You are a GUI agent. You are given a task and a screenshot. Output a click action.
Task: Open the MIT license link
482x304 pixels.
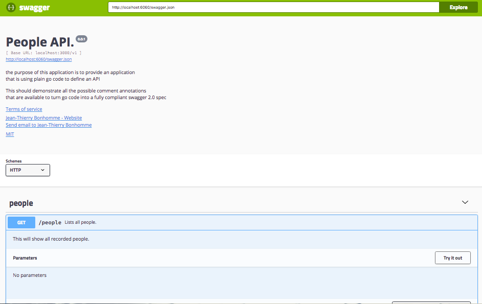click(10, 134)
